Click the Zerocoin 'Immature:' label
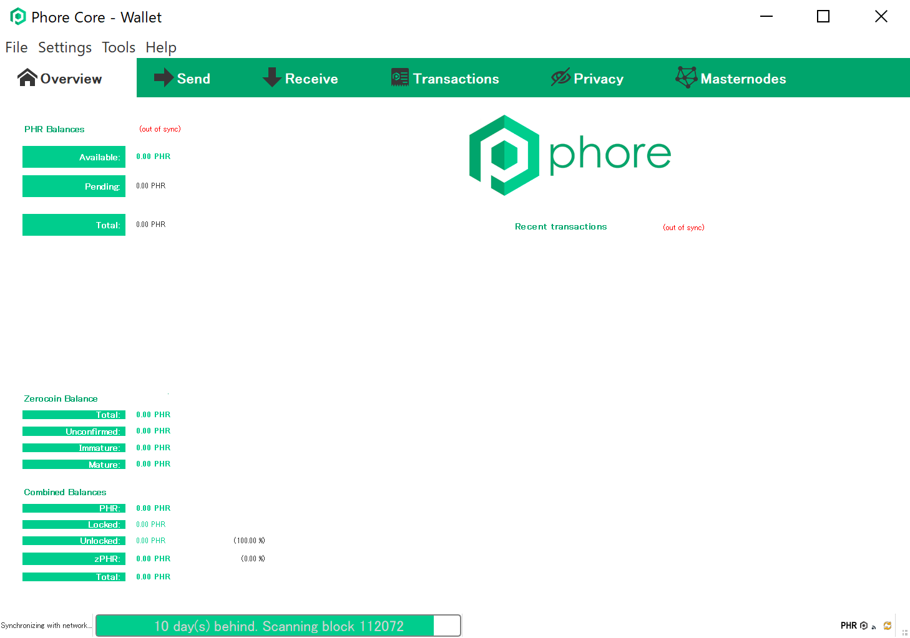Viewport: 910px width, 638px height. pos(74,448)
